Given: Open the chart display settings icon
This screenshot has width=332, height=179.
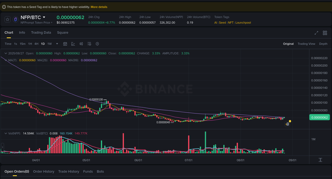Looking at the screenshot, I should [x=89, y=44].
